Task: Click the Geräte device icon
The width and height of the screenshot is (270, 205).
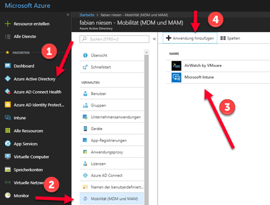Action: tap(85, 128)
